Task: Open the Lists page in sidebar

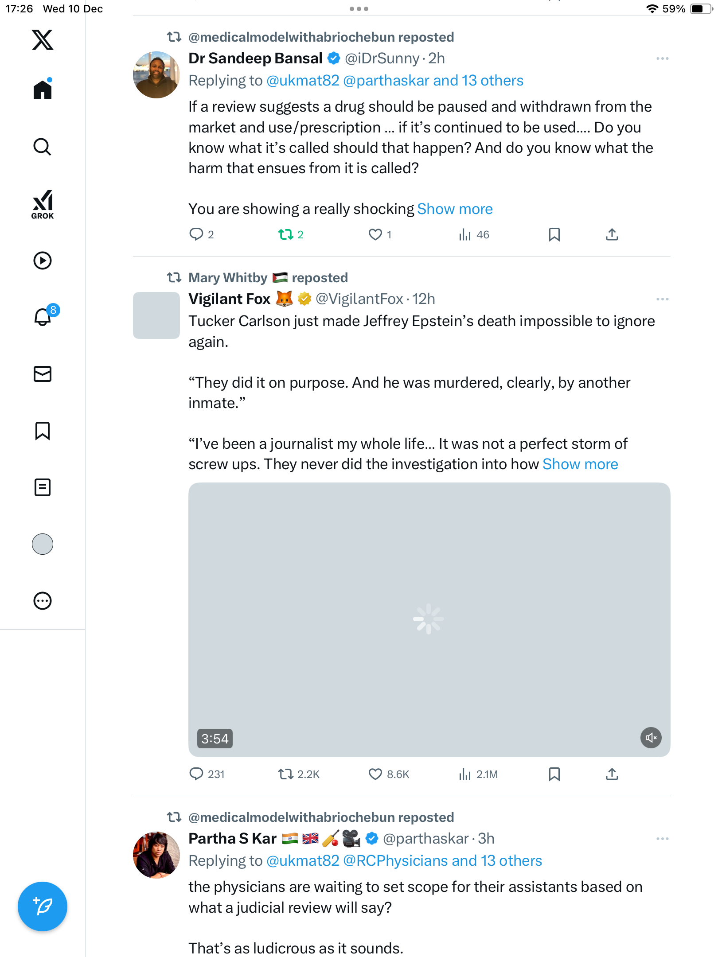Action: coord(43,487)
